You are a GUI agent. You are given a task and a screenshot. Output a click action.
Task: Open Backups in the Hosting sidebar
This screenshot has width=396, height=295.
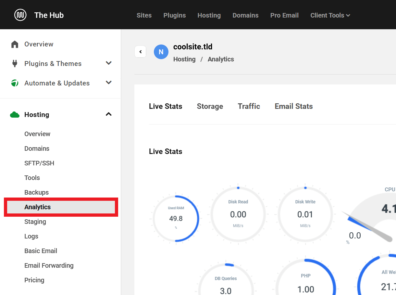pos(36,192)
